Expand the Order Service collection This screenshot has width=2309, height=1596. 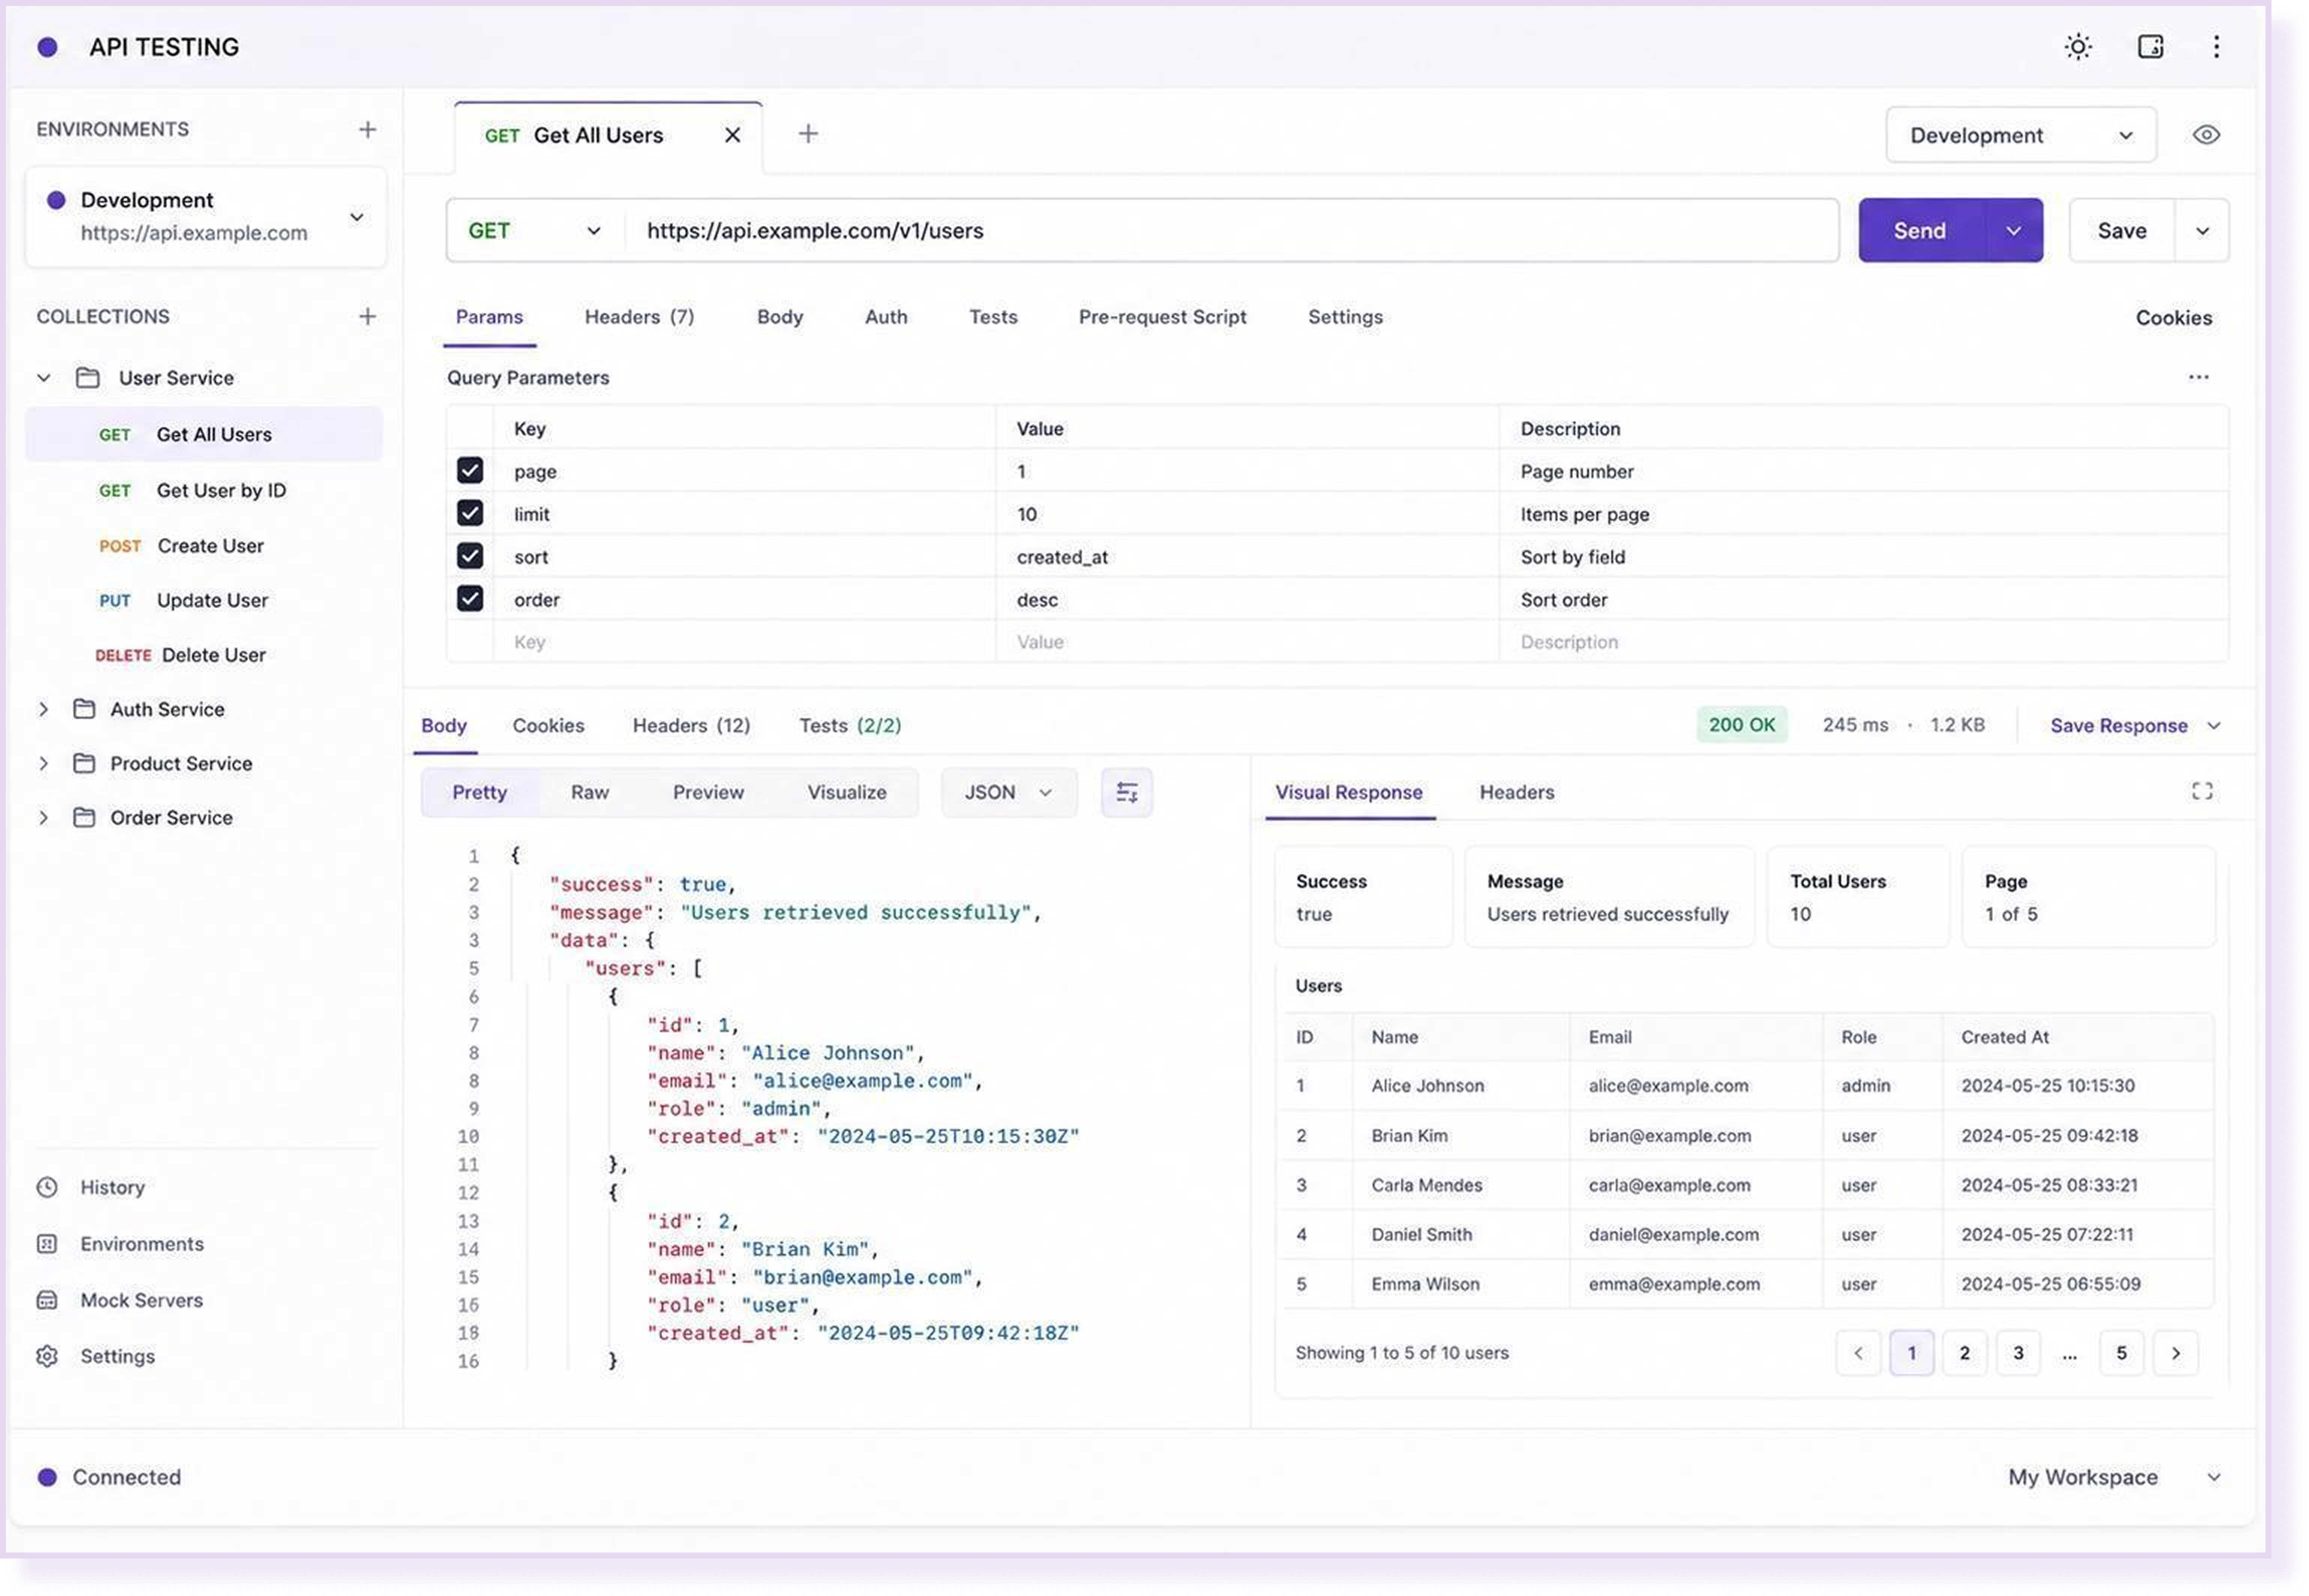(43, 818)
